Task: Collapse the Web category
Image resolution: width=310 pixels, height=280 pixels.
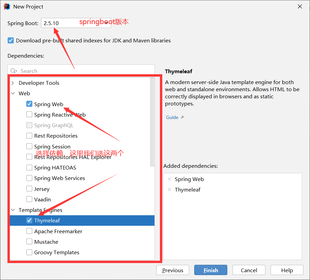Action: tap(13, 93)
